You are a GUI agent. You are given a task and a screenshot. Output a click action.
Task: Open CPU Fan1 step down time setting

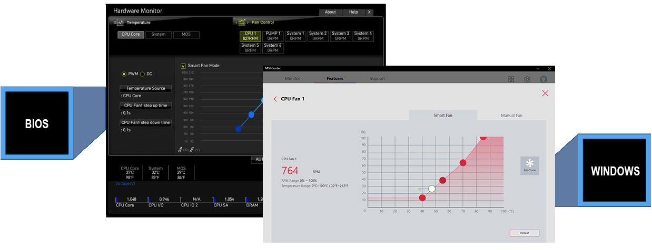[x=145, y=123]
